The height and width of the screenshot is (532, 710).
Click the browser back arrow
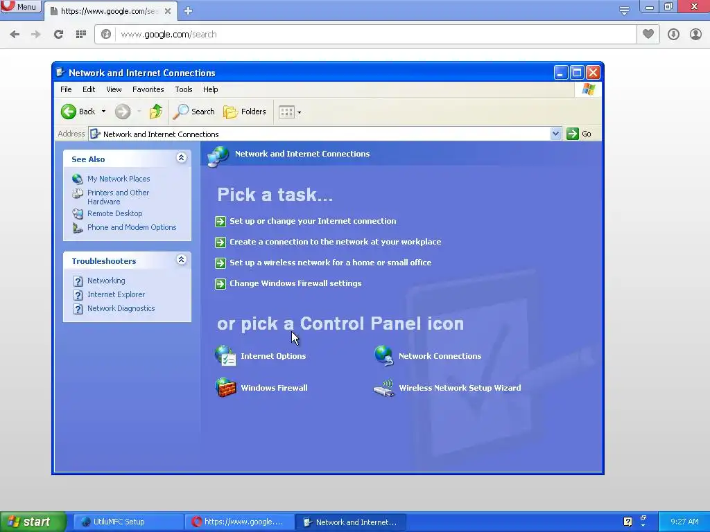[x=15, y=35]
